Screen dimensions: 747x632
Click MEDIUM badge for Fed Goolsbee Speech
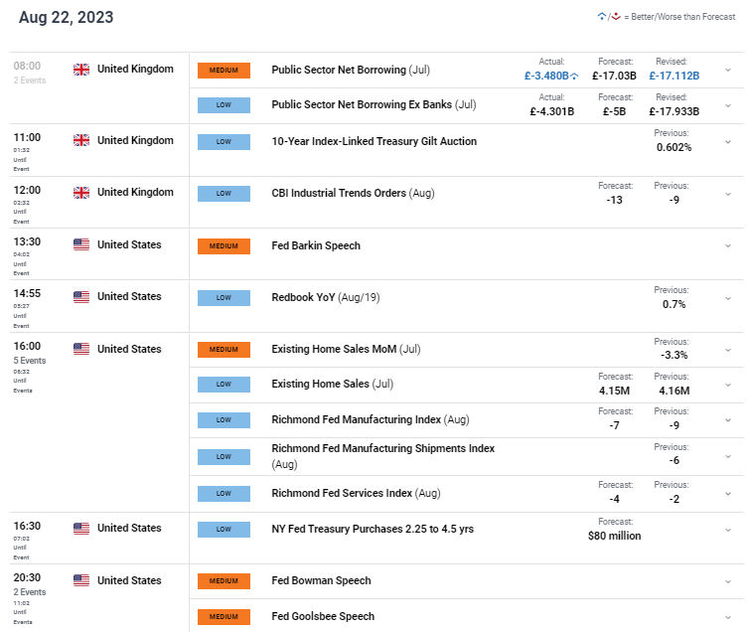(224, 617)
